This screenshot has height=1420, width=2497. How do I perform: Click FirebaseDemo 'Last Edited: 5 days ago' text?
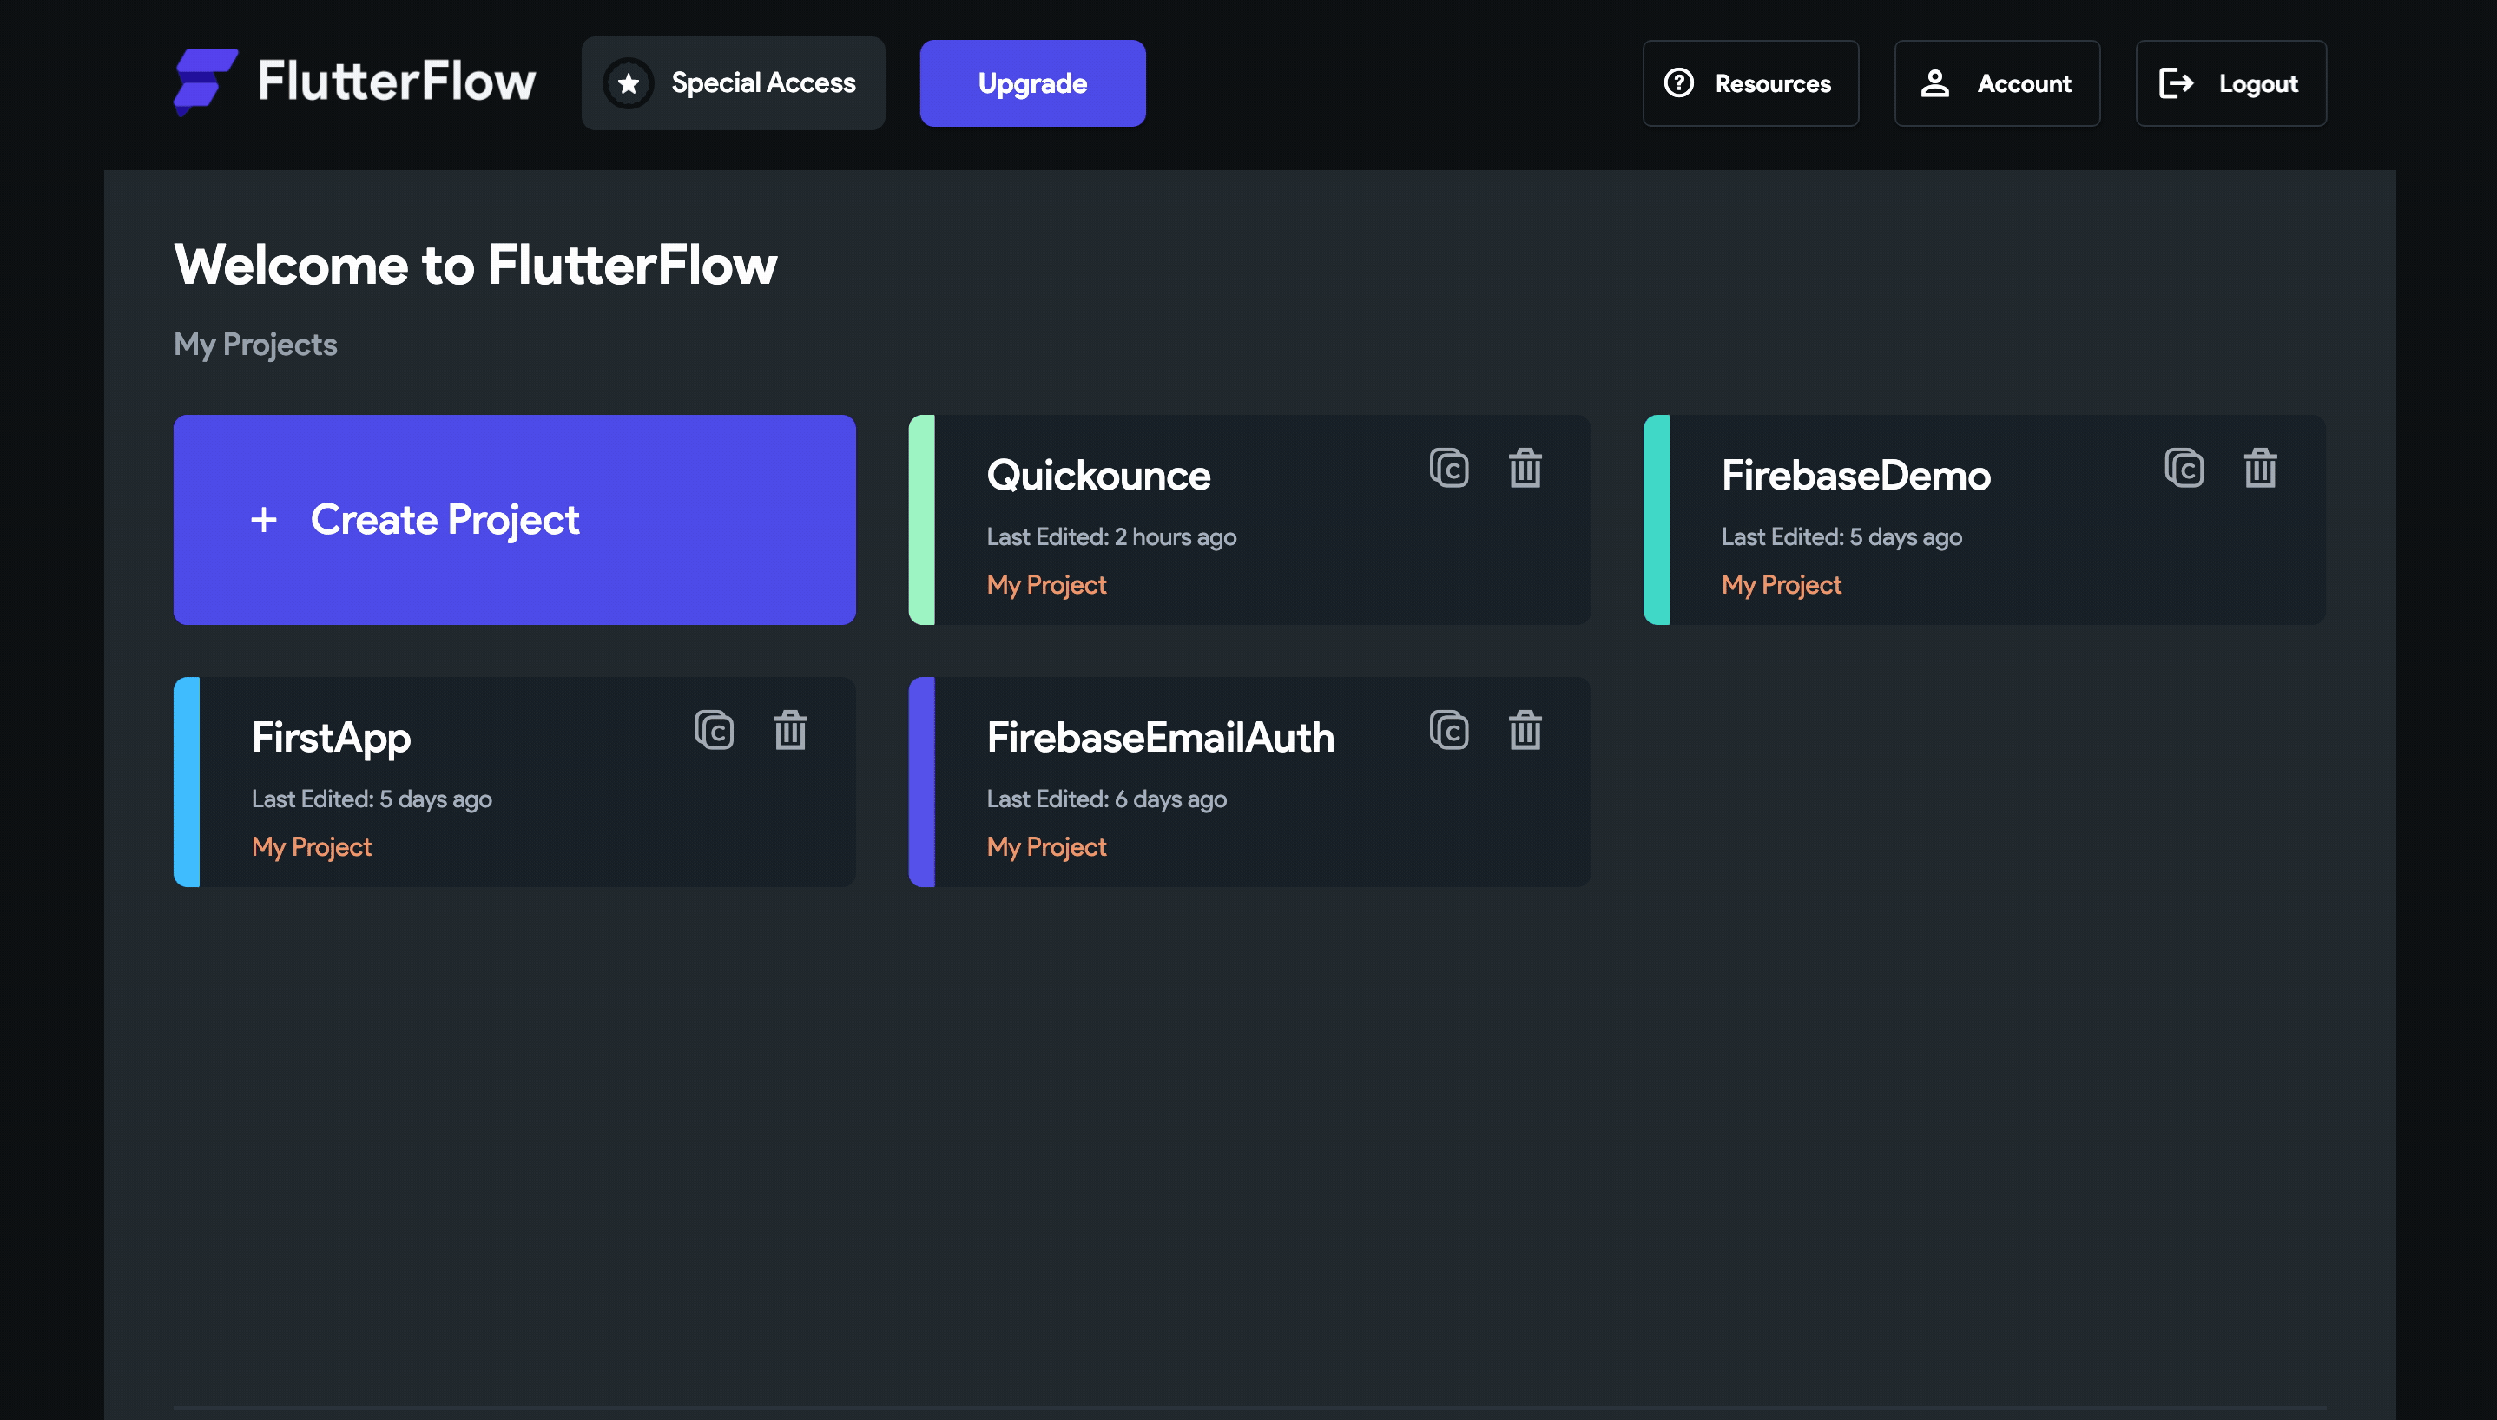(1842, 537)
